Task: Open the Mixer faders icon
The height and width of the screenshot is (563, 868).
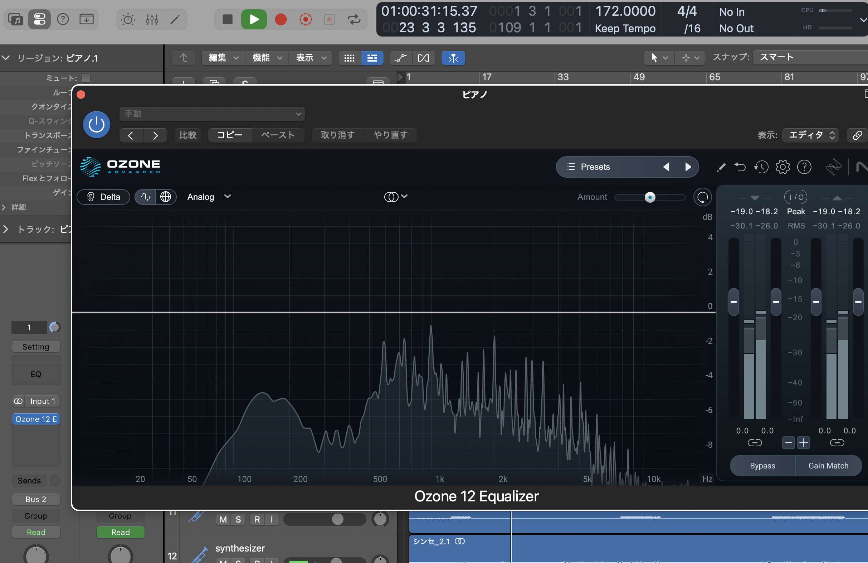Action: (152, 19)
